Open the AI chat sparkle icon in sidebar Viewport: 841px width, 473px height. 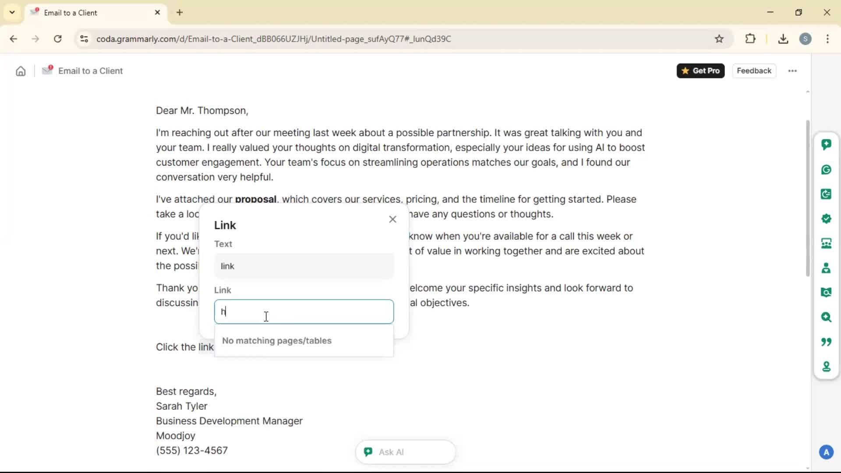(826, 145)
